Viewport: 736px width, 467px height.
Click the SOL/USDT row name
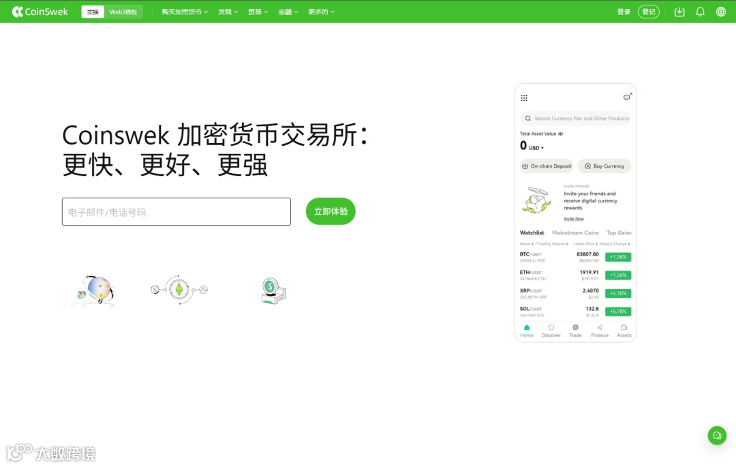click(531, 310)
